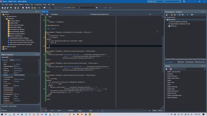Screen dimensions: 207x116
Task: Click the record macro red icon in status bar
Action: [44, 111]
